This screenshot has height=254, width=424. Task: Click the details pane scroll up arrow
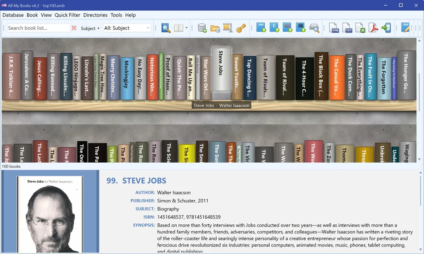click(x=420, y=173)
